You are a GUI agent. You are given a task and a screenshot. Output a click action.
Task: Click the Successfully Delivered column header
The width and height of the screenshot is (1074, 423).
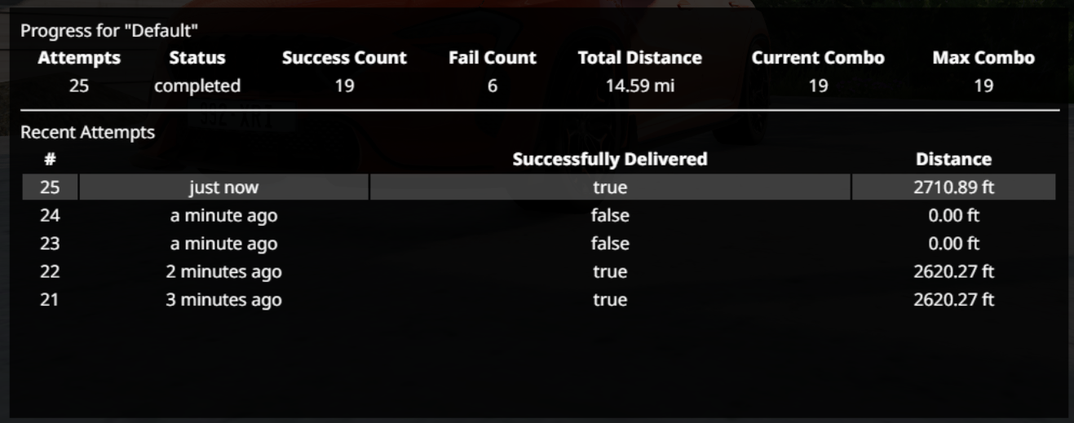pyautogui.click(x=610, y=159)
